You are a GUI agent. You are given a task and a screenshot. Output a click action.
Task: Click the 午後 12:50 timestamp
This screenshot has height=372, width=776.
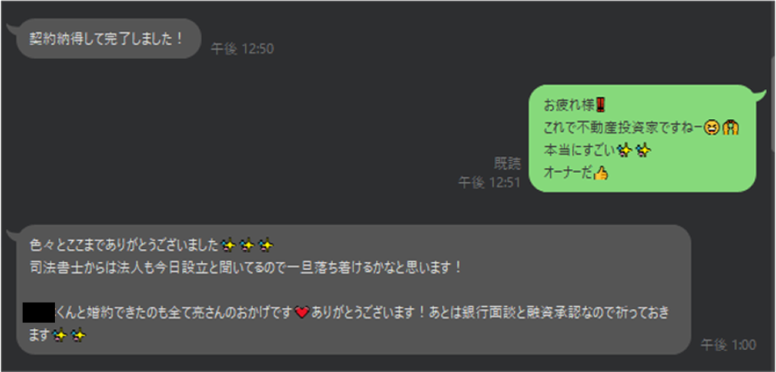click(242, 49)
